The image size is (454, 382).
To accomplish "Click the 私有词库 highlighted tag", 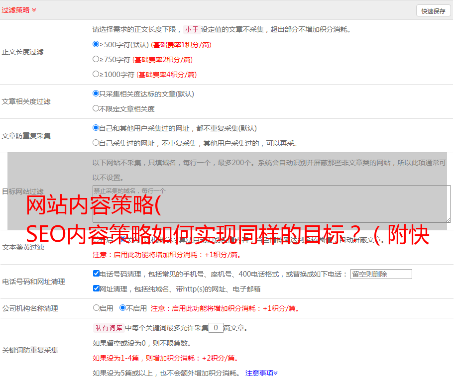I will (109, 328).
